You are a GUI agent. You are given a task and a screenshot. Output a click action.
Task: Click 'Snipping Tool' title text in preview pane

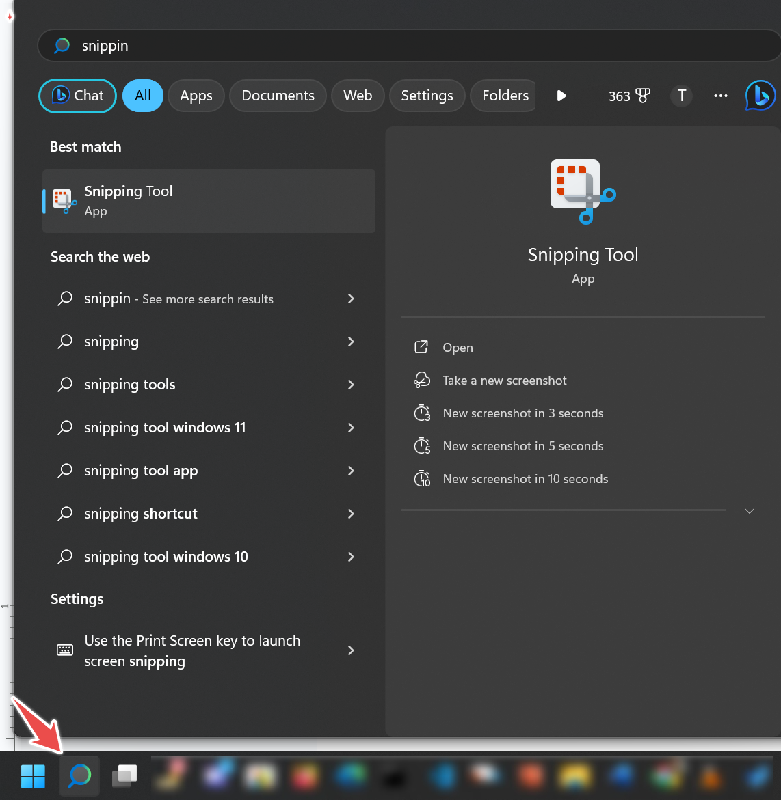click(583, 255)
